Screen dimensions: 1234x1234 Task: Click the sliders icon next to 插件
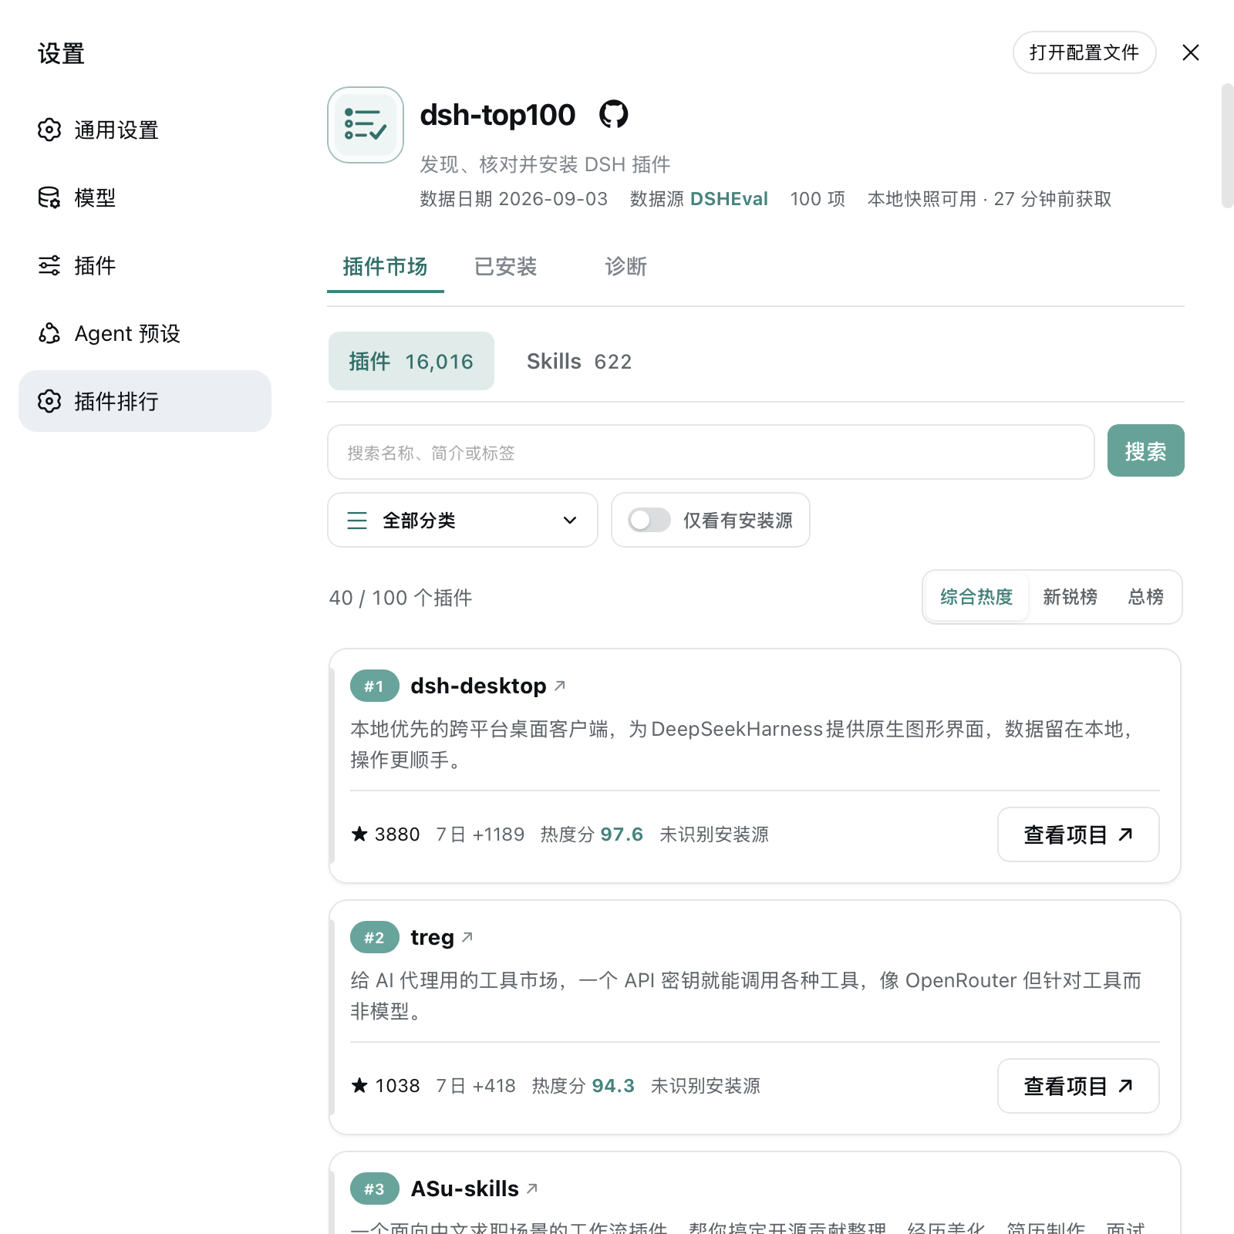[49, 265]
